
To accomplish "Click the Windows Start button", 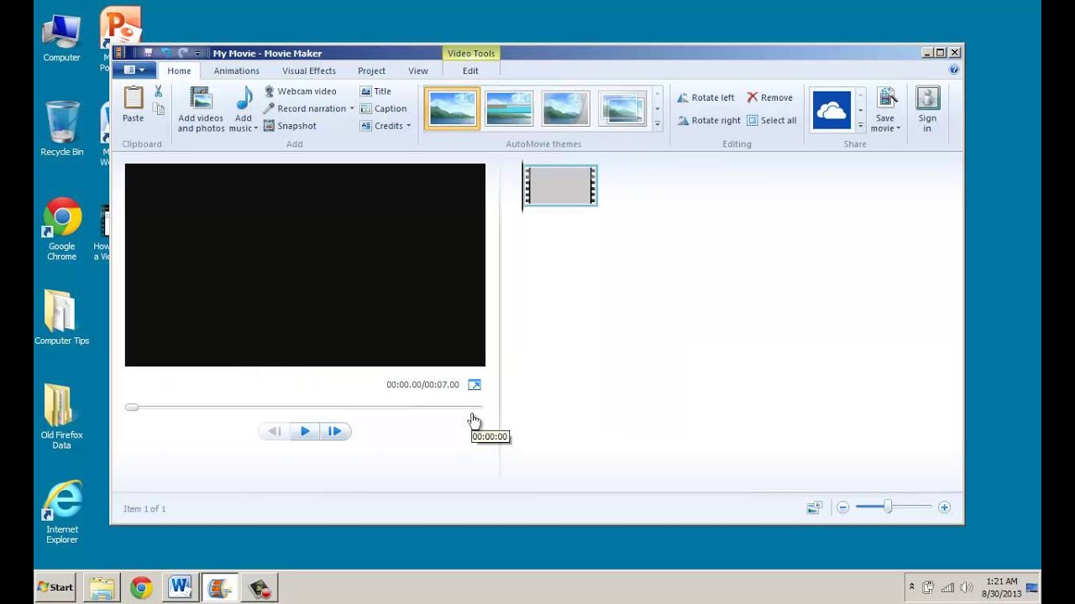I will click(55, 587).
